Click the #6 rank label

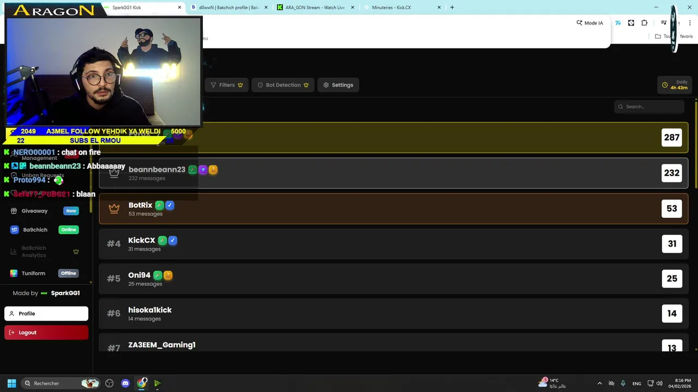point(113,314)
